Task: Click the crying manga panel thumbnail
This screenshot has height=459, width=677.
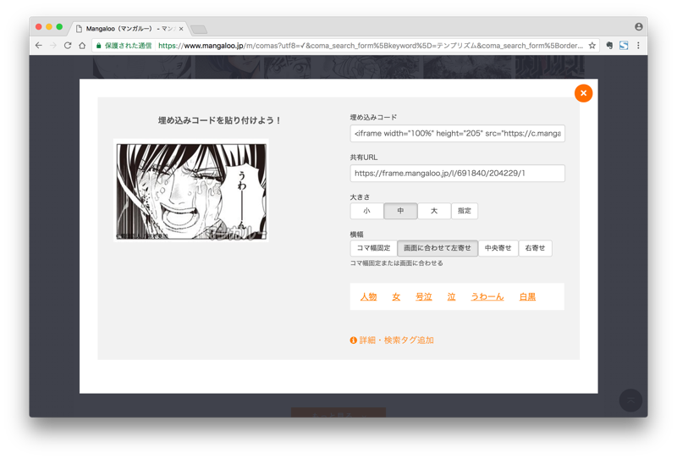Action: pyautogui.click(x=191, y=191)
